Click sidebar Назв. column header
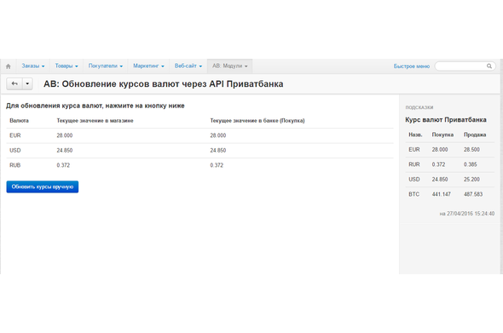Image resolution: width=503 pixels, height=333 pixels. (x=415, y=135)
